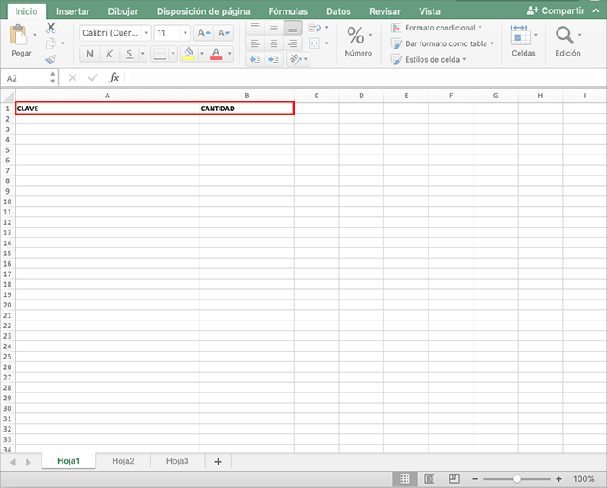
Task: Open the Fórmulas ribbon tab
Action: click(288, 11)
